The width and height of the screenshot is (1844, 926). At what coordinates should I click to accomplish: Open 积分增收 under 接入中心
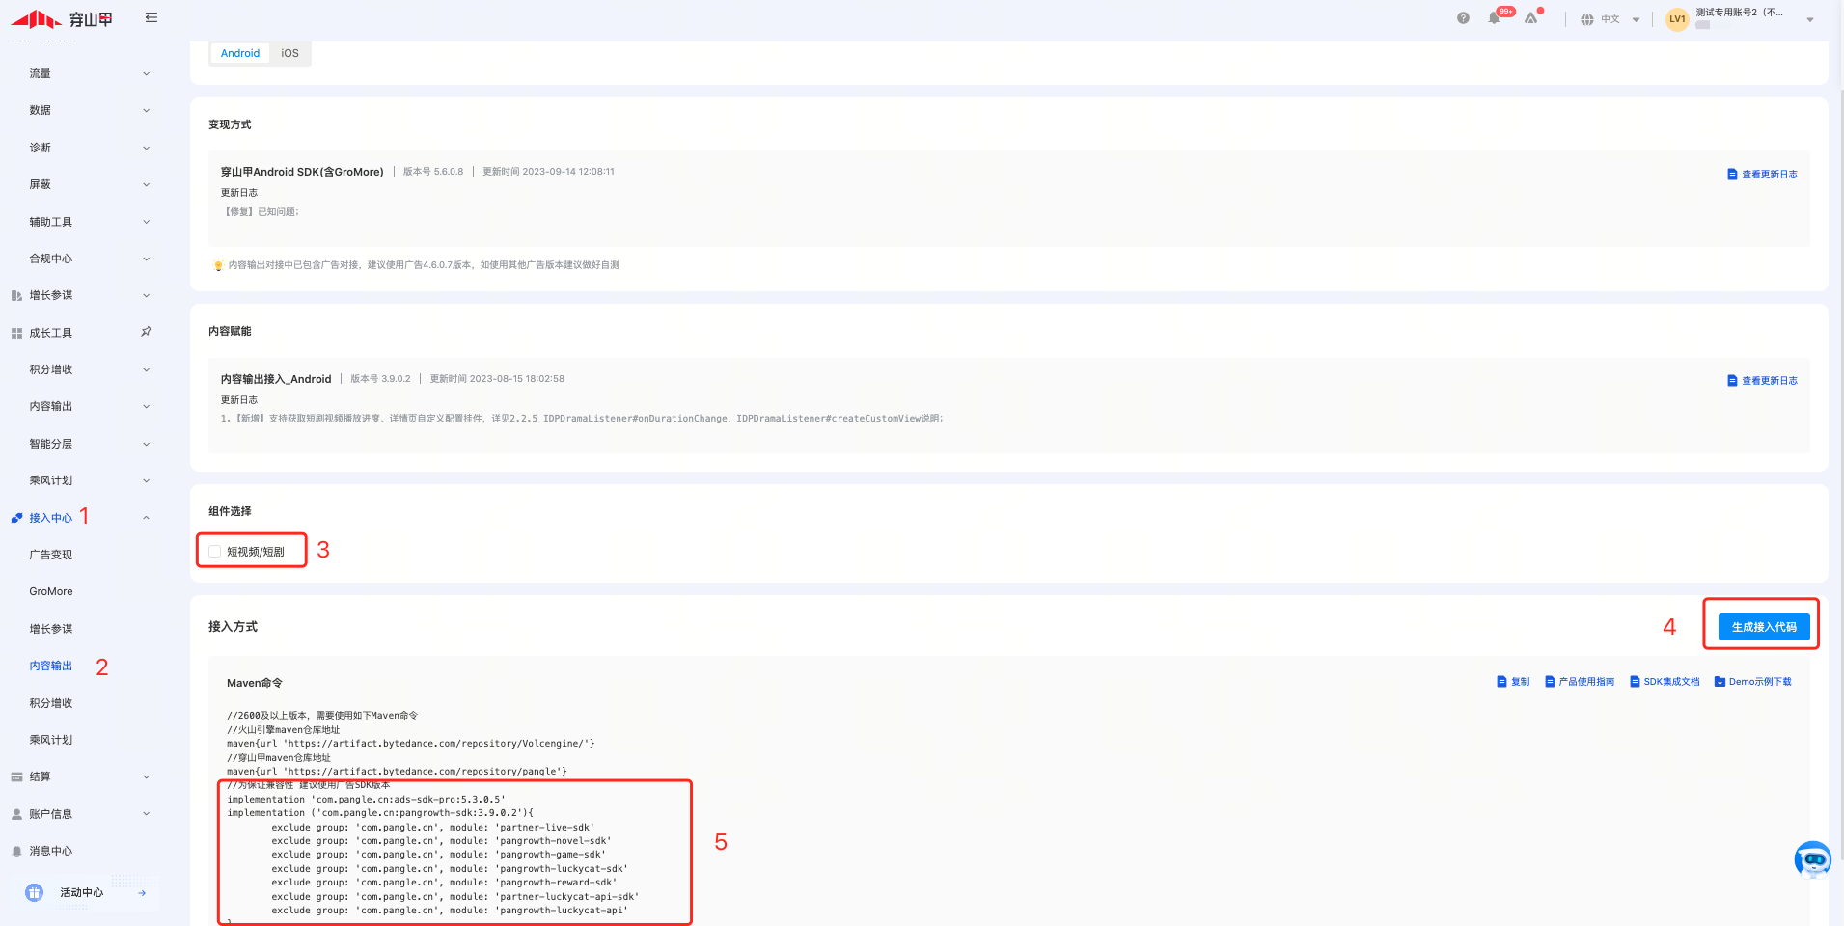click(51, 703)
